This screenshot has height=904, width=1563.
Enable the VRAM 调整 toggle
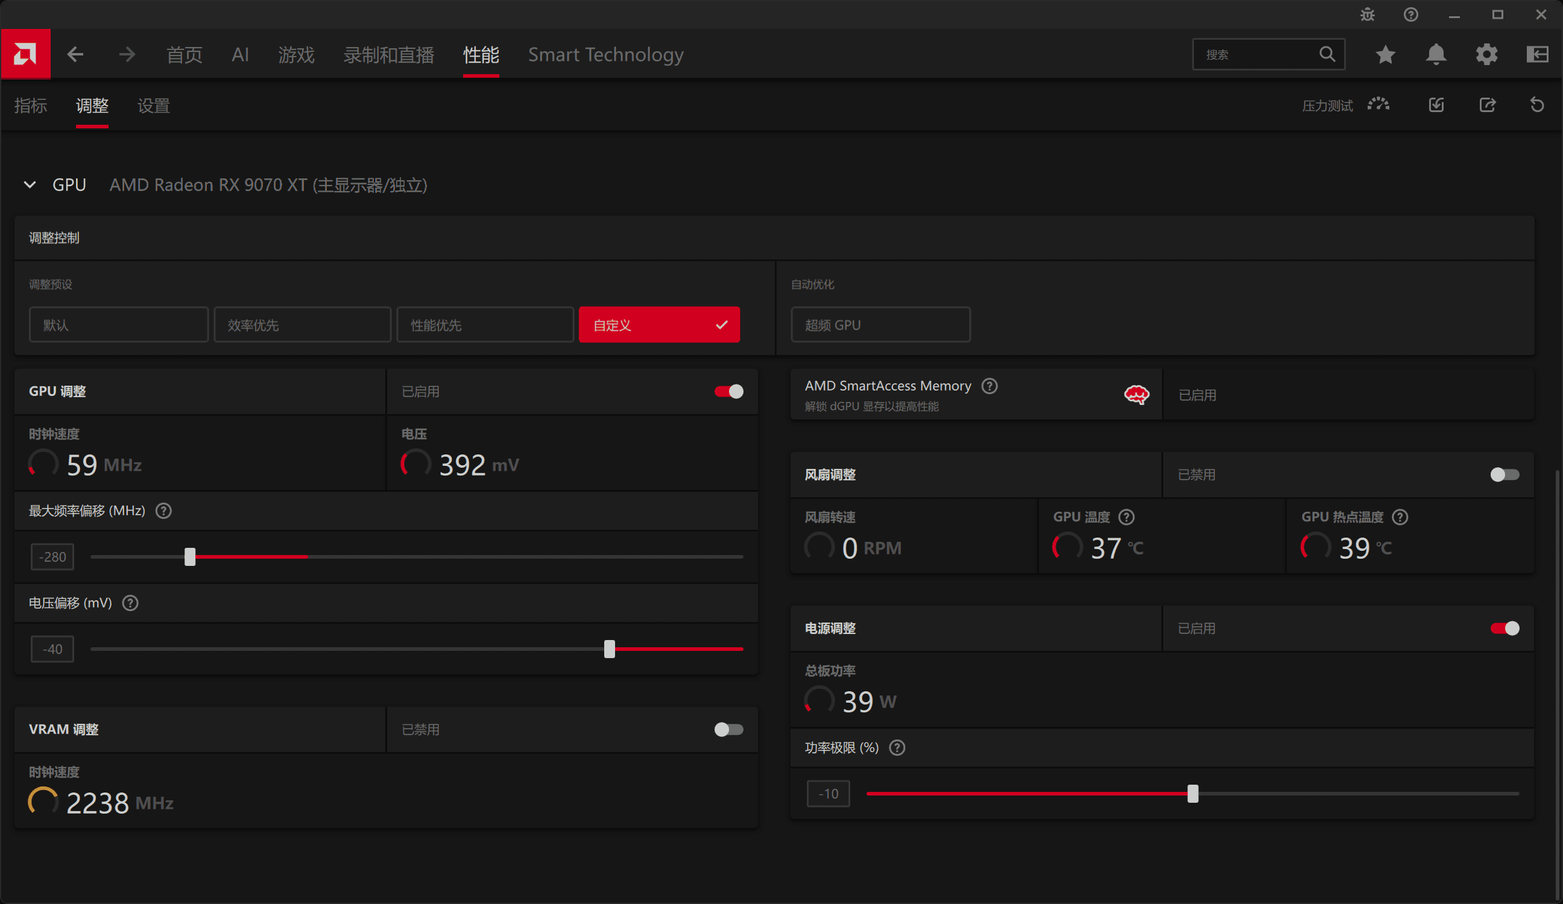point(729,730)
